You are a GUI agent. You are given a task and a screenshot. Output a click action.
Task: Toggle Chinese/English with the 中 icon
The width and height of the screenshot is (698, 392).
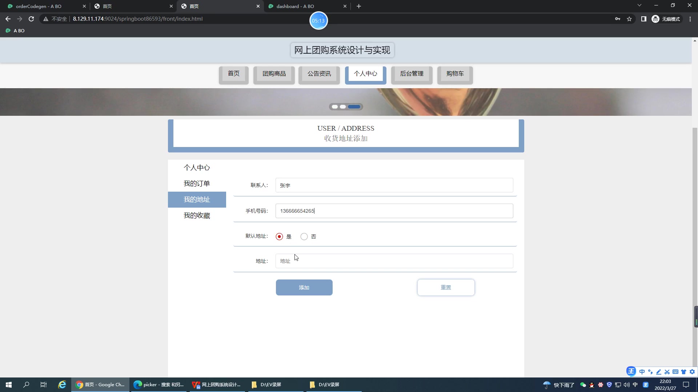coord(642,372)
